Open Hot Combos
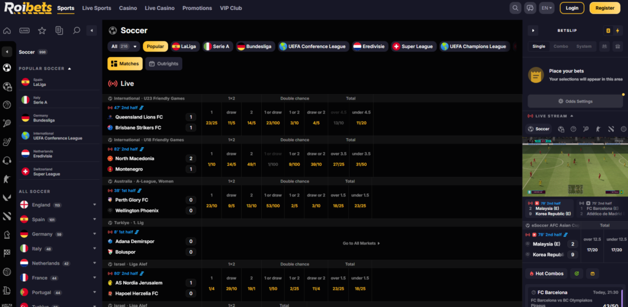The image size is (628, 307). [546, 274]
